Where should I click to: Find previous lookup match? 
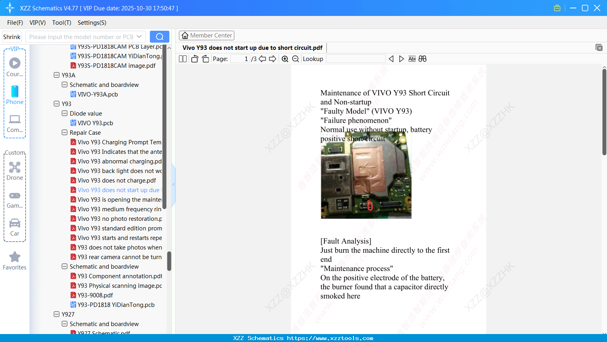click(x=391, y=59)
